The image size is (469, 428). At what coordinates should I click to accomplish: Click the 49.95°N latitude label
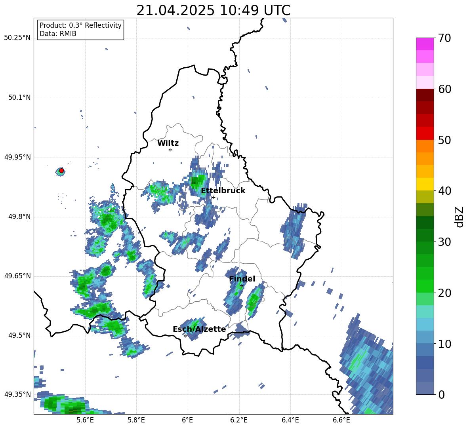[17, 157]
